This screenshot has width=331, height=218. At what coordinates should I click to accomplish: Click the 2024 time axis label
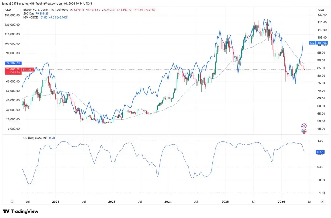click(x=168, y=202)
